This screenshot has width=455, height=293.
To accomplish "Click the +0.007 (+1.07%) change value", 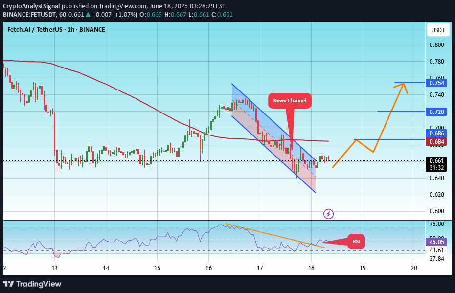I will 115,15.
